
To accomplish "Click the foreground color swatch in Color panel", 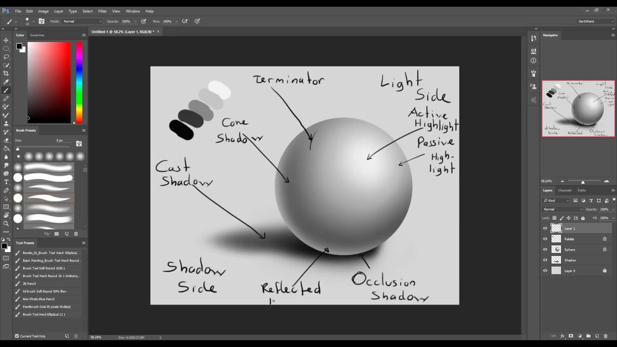I will click(x=19, y=46).
